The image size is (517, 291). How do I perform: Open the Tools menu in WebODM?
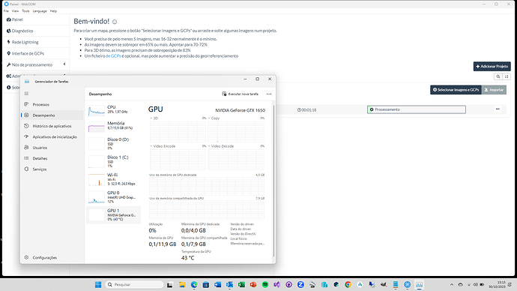(25, 11)
